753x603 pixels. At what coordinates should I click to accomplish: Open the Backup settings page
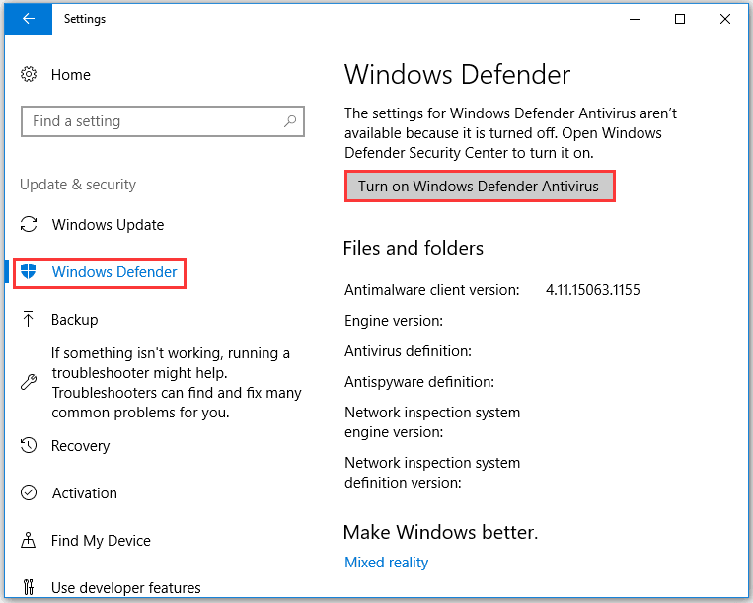(x=74, y=320)
